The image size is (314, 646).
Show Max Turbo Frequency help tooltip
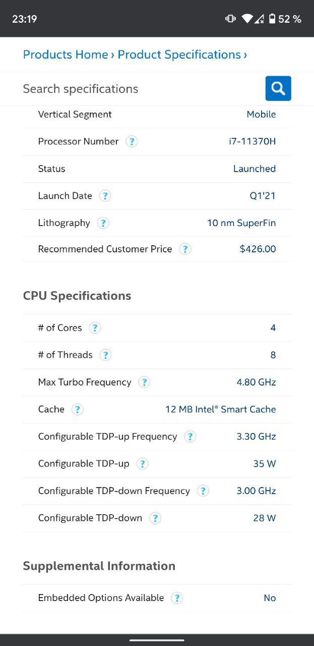[144, 383]
